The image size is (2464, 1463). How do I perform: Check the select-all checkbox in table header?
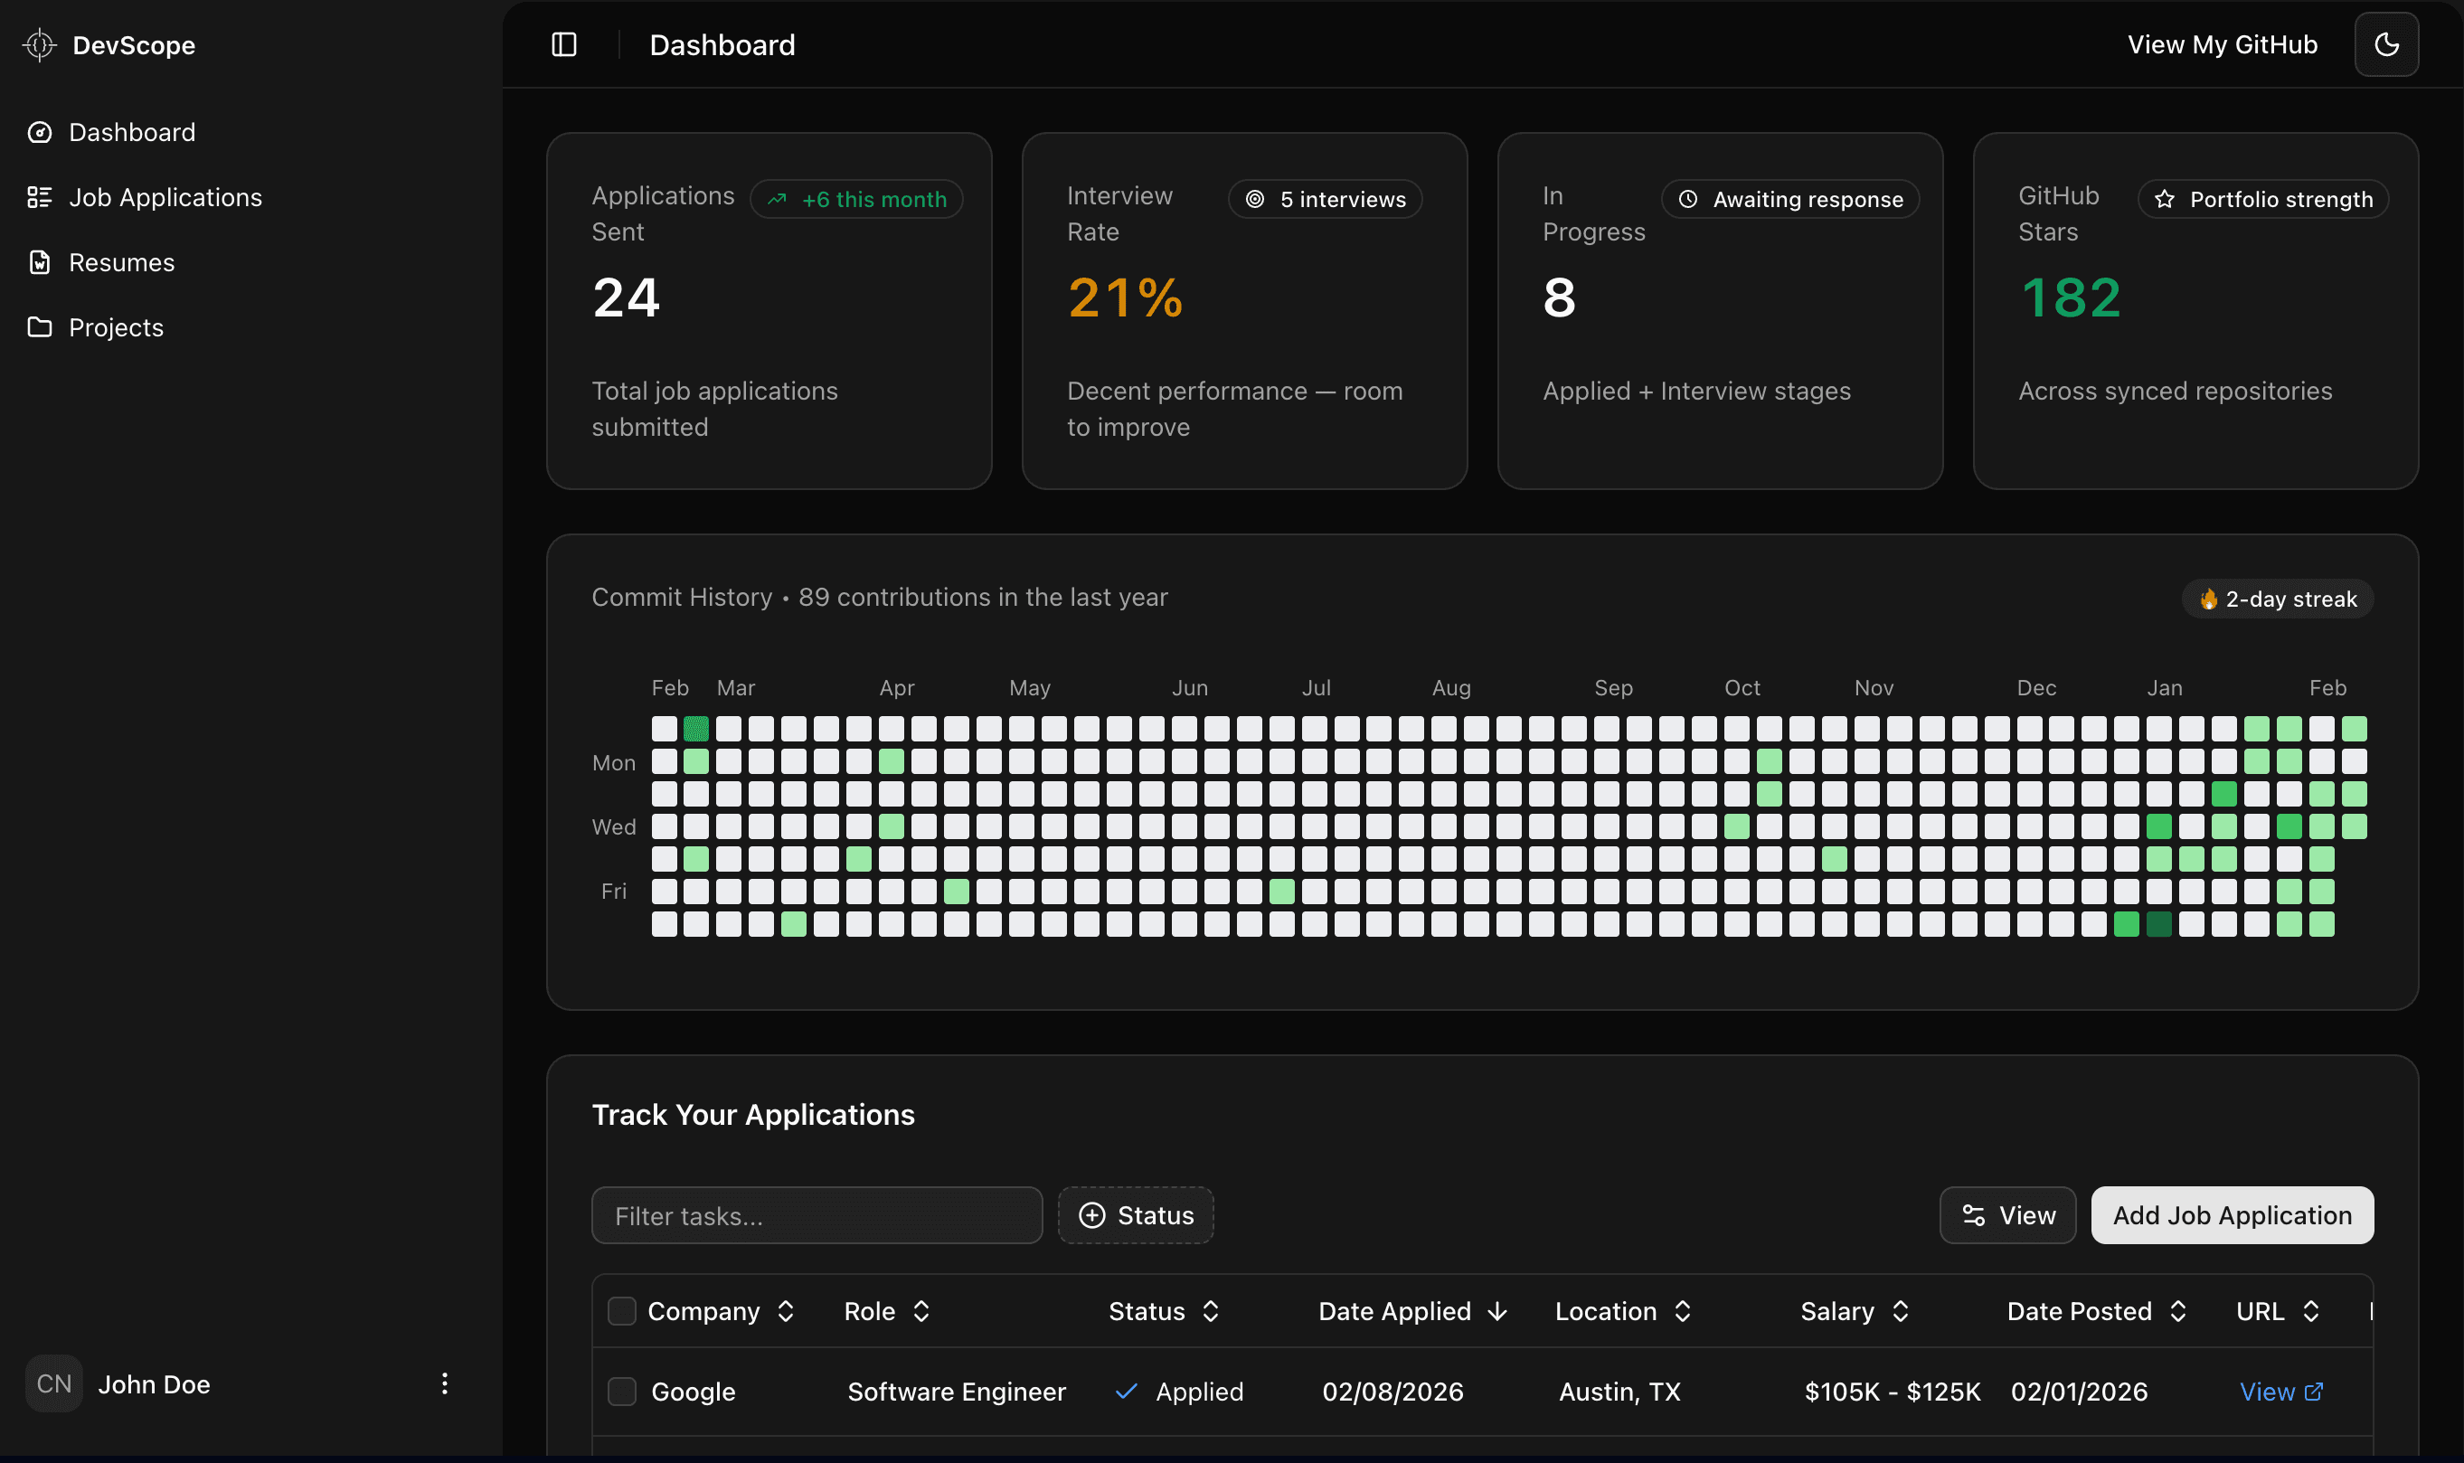pos(622,1311)
